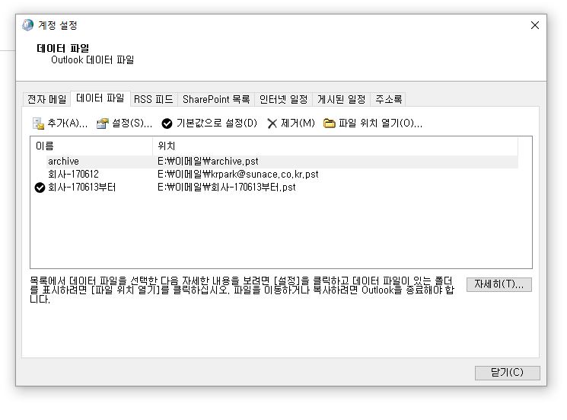
Task: Click 기본값으로 설정(D) label
Action: point(217,123)
